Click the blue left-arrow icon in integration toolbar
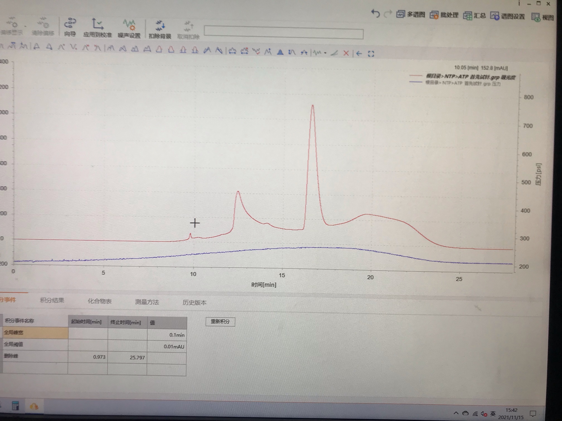 (x=359, y=53)
